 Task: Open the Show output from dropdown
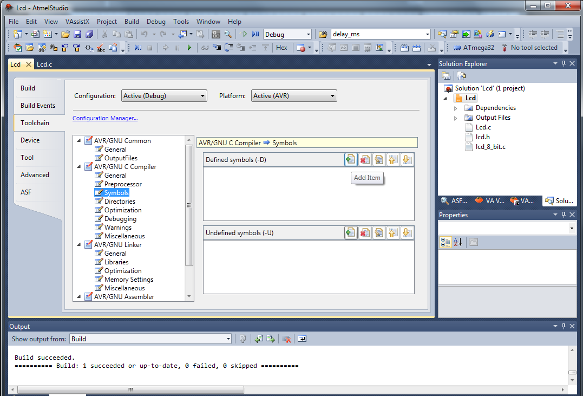tap(150, 339)
